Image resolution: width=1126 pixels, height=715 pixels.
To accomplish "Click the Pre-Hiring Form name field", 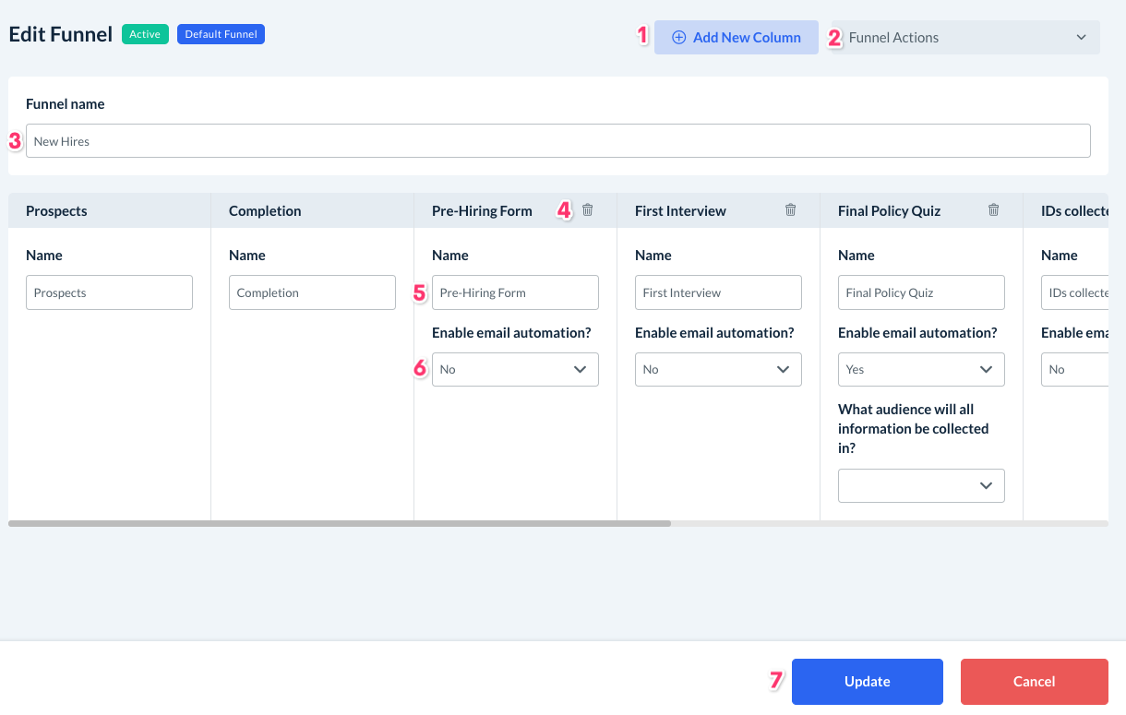I will [x=515, y=292].
